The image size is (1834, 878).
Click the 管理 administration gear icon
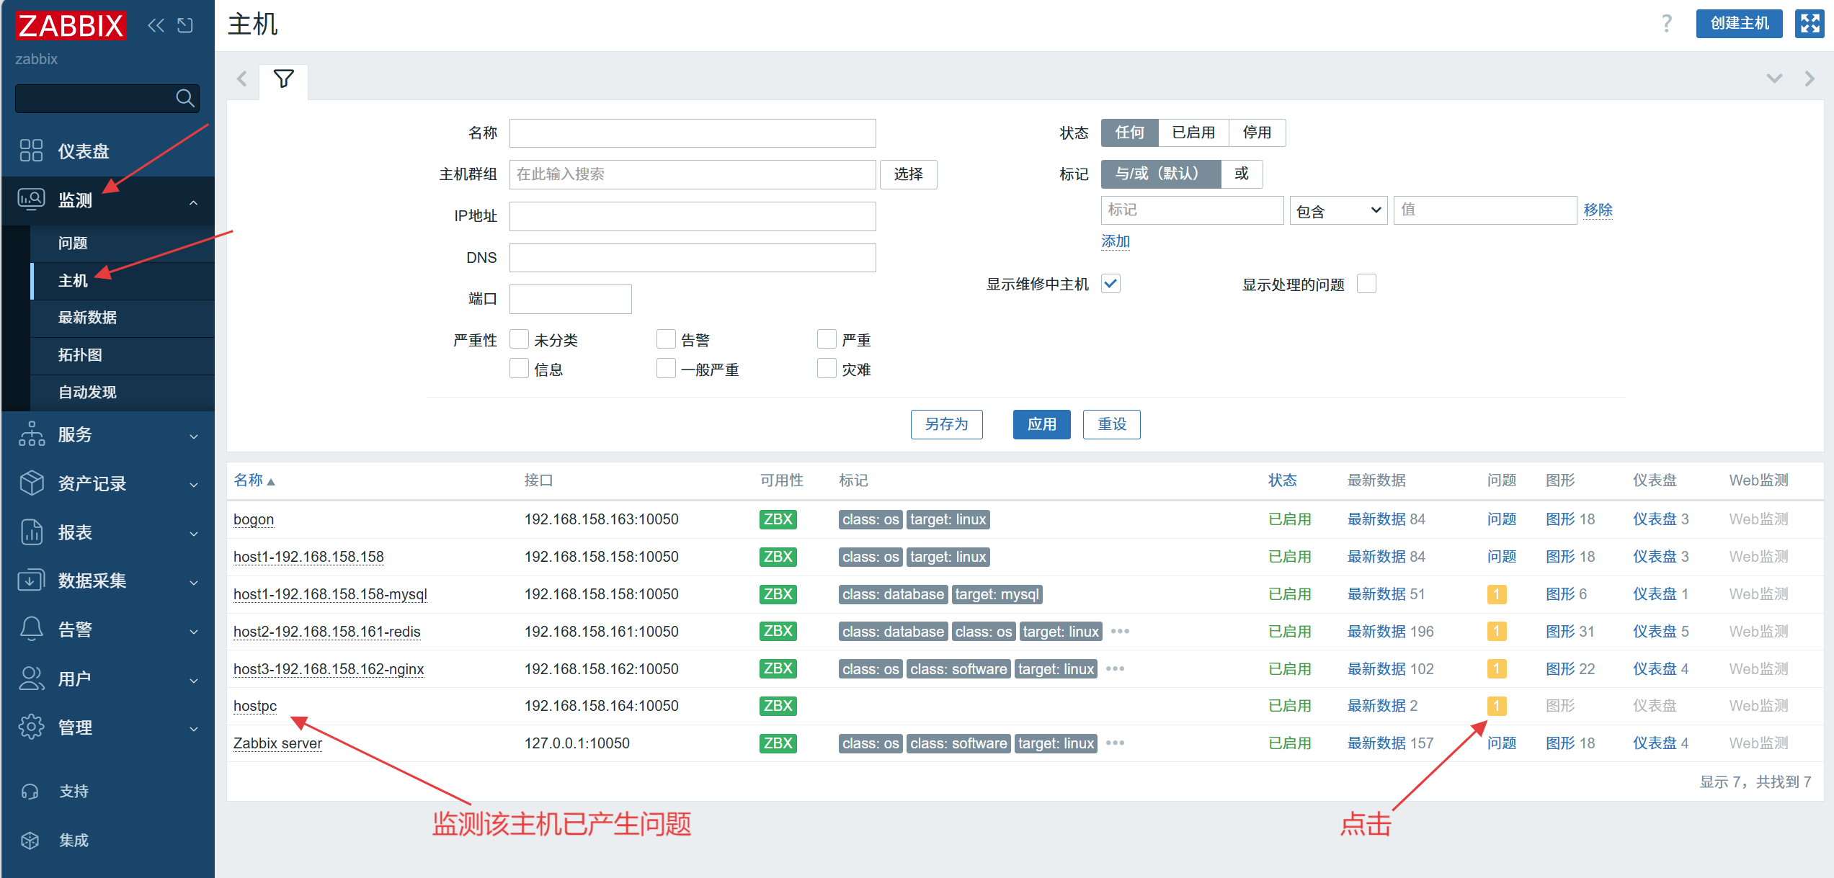point(31,727)
